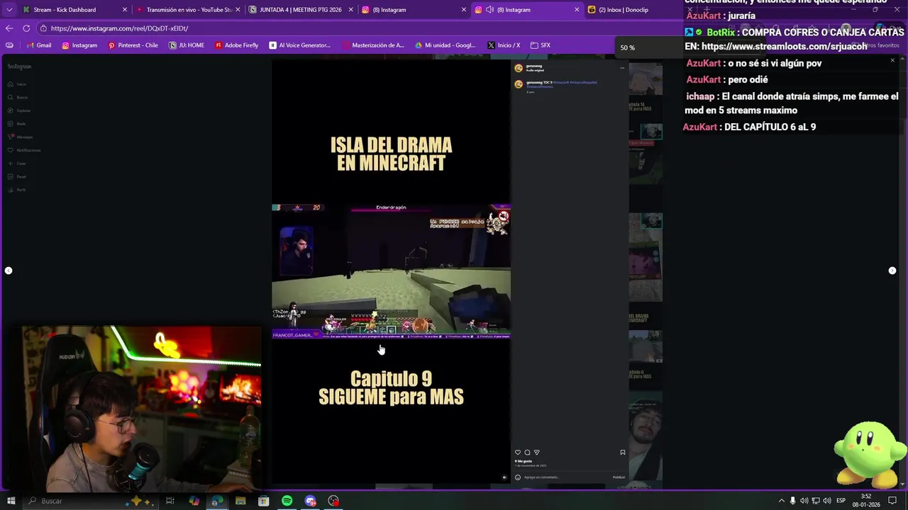
Task: Open the reel author's avatar at the top
Action: (519, 68)
